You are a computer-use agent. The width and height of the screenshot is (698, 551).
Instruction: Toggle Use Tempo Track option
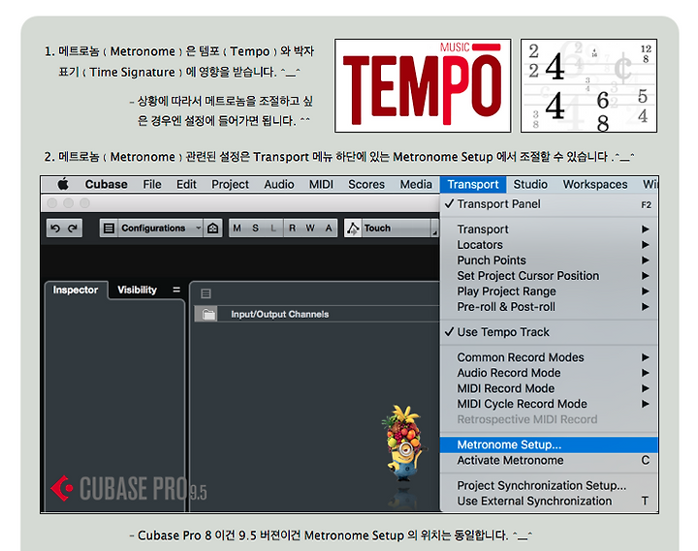tap(549, 332)
